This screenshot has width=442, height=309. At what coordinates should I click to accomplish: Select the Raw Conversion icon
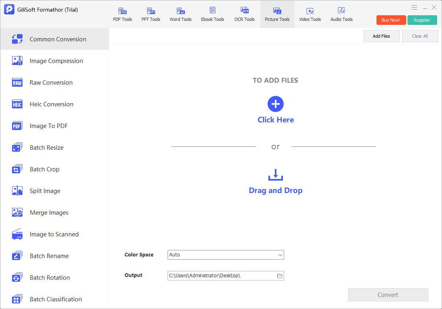coord(17,82)
